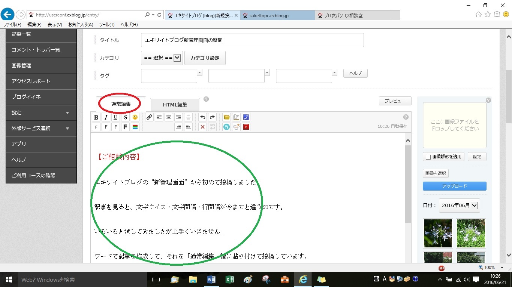
Task: Open Word from the Windows taskbar
Action: pyautogui.click(x=211, y=279)
